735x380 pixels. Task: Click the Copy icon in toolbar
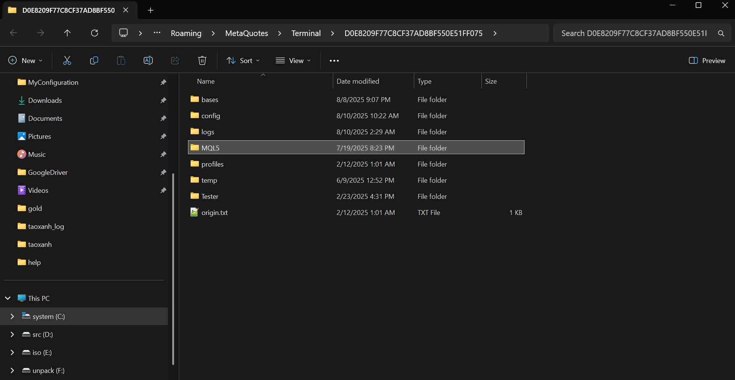coord(94,60)
